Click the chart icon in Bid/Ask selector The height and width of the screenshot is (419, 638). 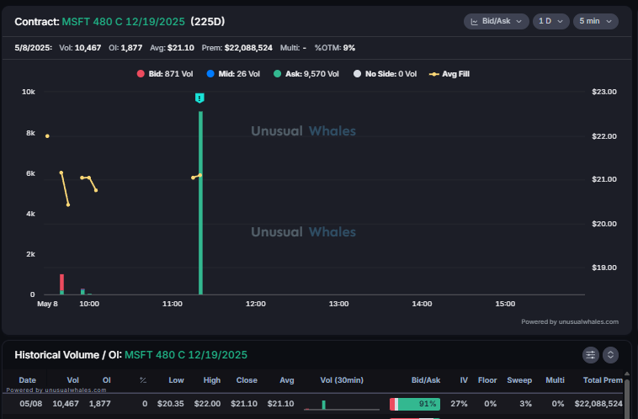coord(474,22)
